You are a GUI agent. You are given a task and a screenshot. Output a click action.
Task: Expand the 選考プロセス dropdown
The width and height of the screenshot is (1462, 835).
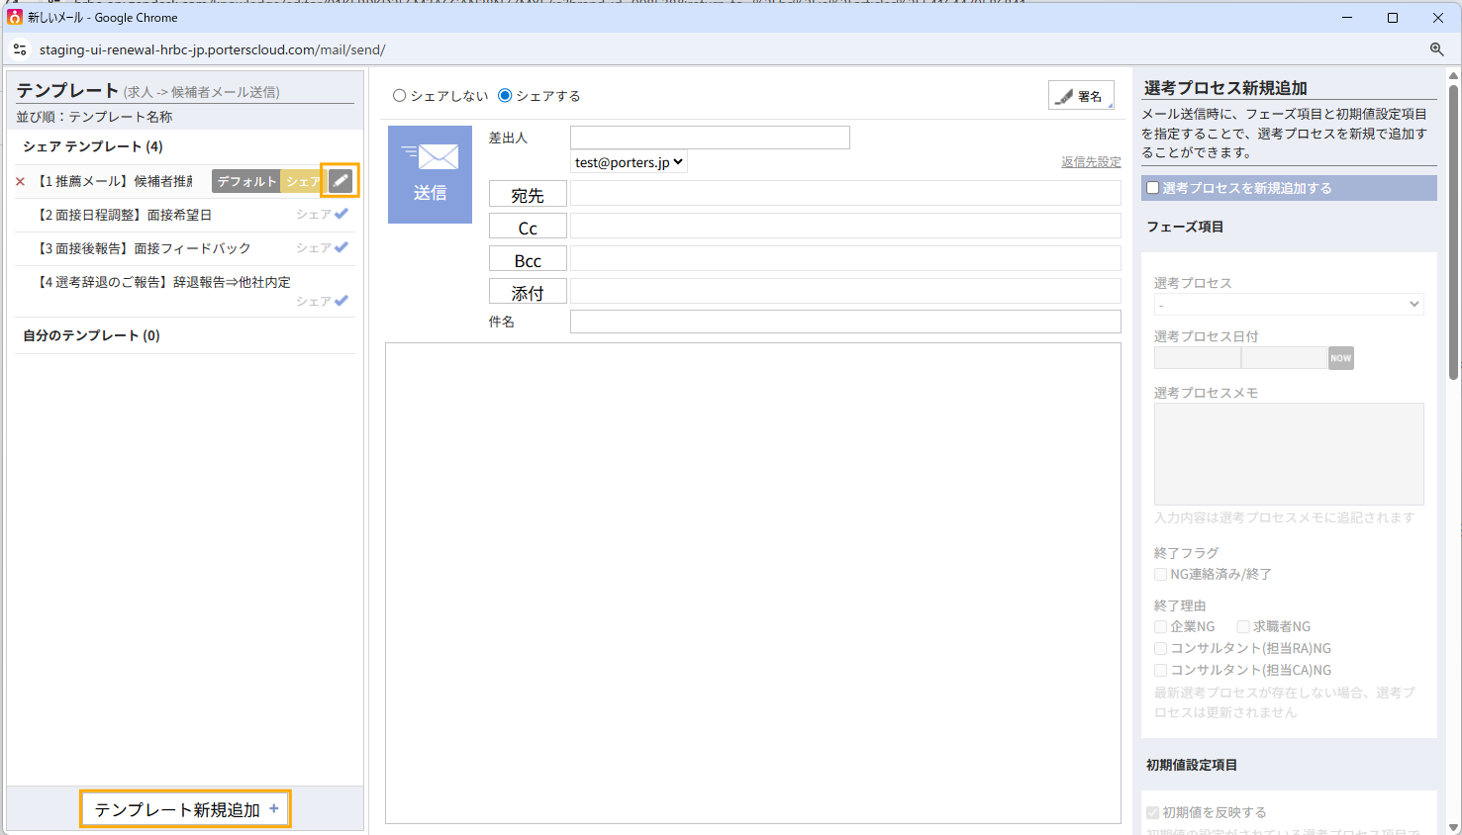pyautogui.click(x=1288, y=305)
